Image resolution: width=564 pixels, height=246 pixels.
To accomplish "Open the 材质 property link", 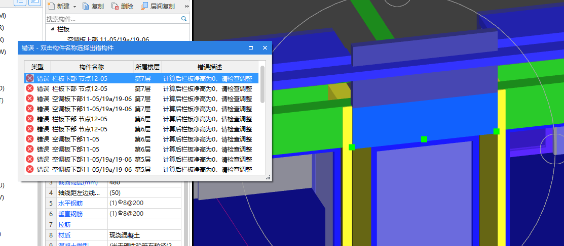I will click(64, 235).
